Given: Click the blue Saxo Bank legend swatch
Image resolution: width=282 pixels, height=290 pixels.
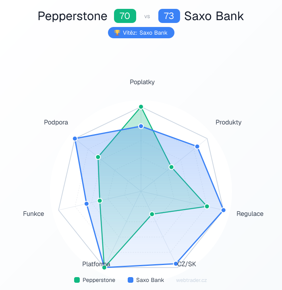Looking at the screenshot, I should (131, 280).
